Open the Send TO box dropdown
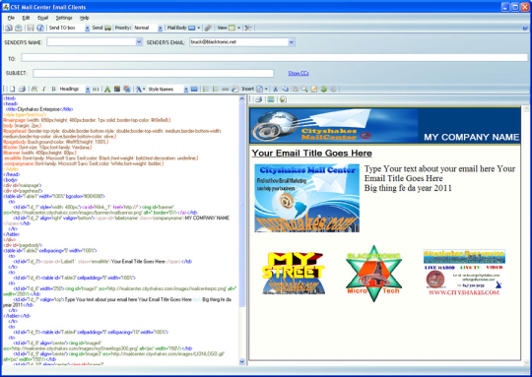Screen dimensions: 532x377 tap(88, 29)
